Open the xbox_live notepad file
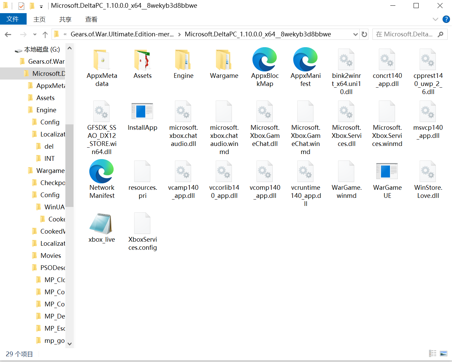The width and height of the screenshot is (452, 362). pos(101,224)
